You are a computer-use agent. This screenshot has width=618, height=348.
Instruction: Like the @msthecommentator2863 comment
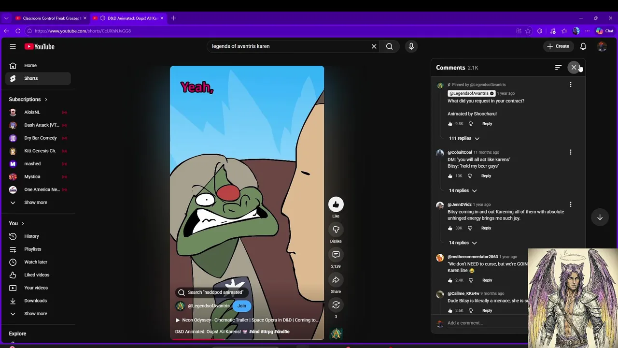point(450,280)
